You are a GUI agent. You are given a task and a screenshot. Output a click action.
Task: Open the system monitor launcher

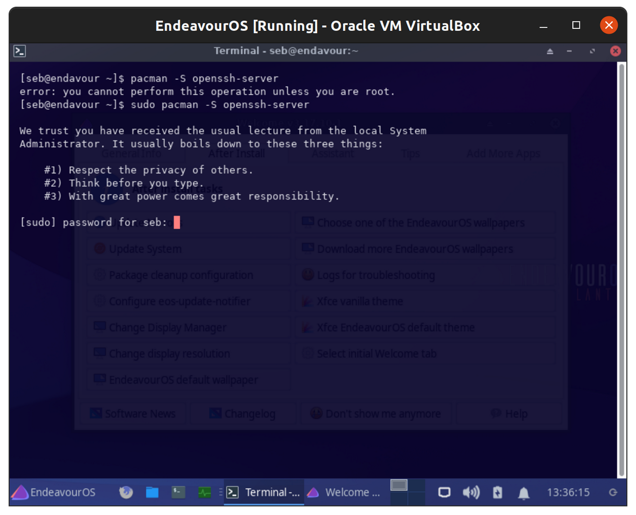click(x=205, y=492)
